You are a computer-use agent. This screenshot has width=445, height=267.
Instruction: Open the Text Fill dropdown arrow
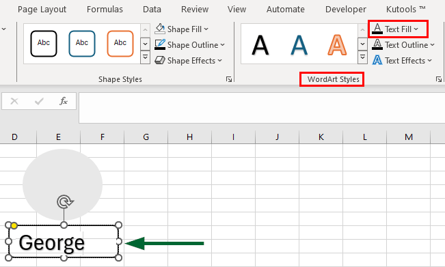[x=416, y=29]
